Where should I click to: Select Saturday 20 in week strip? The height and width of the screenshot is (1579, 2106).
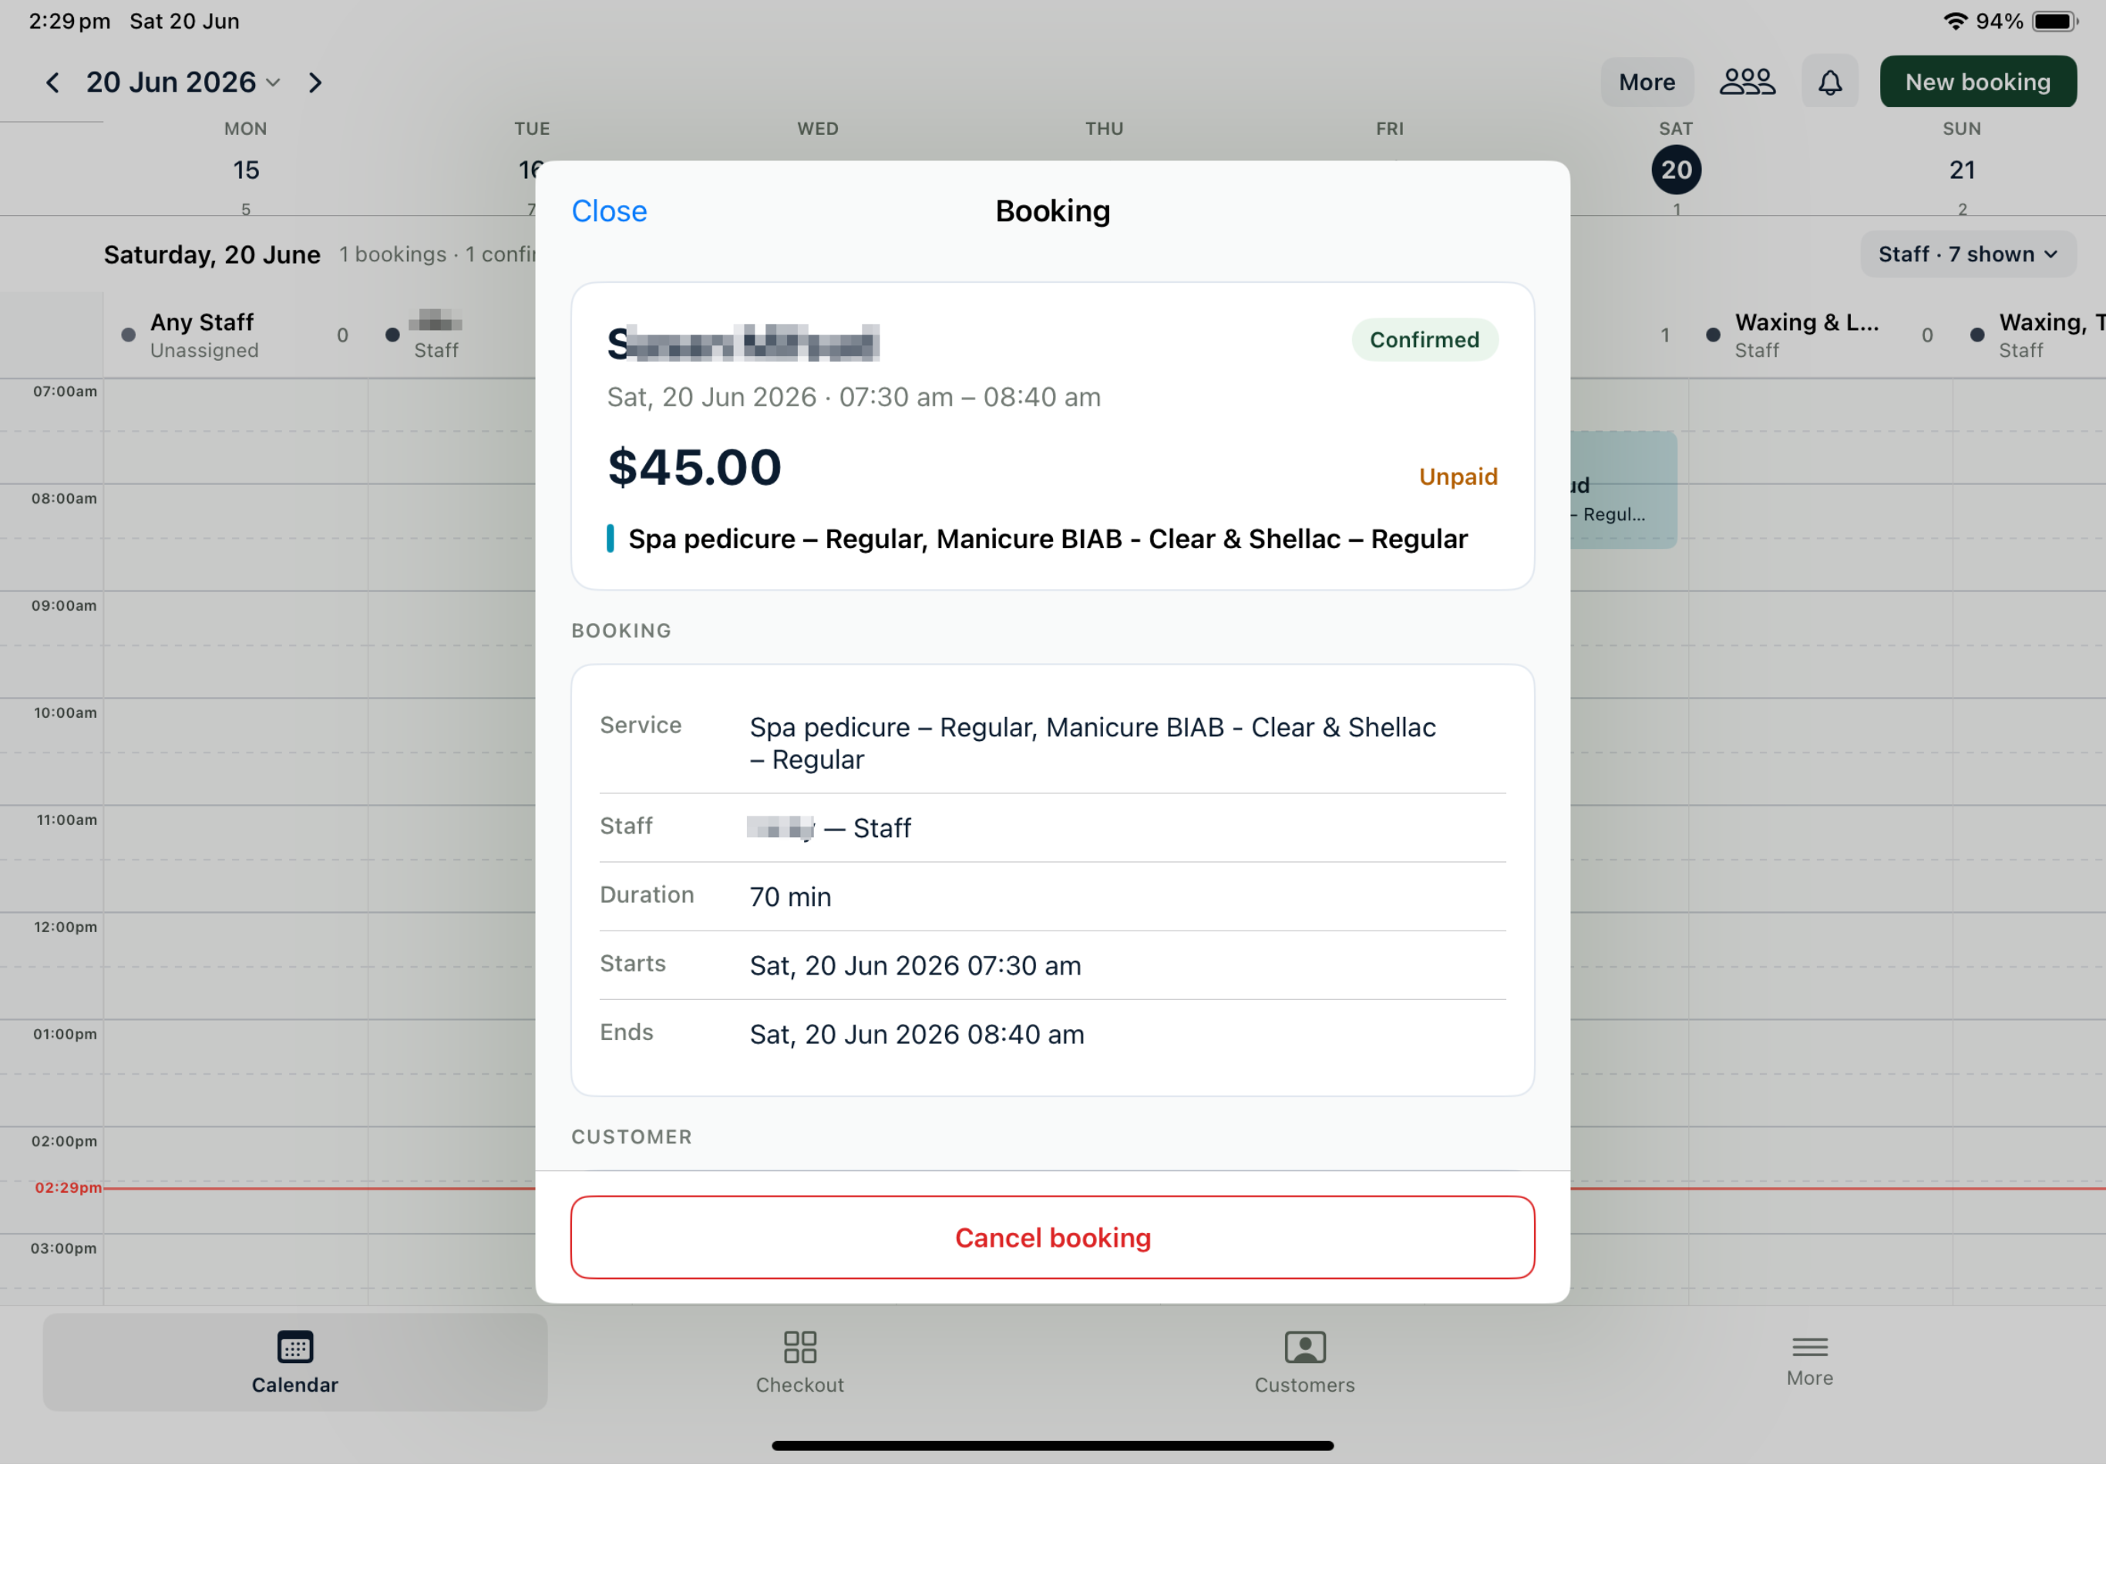(x=1676, y=170)
